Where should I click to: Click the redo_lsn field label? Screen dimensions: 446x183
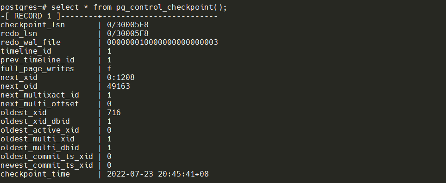point(19,34)
